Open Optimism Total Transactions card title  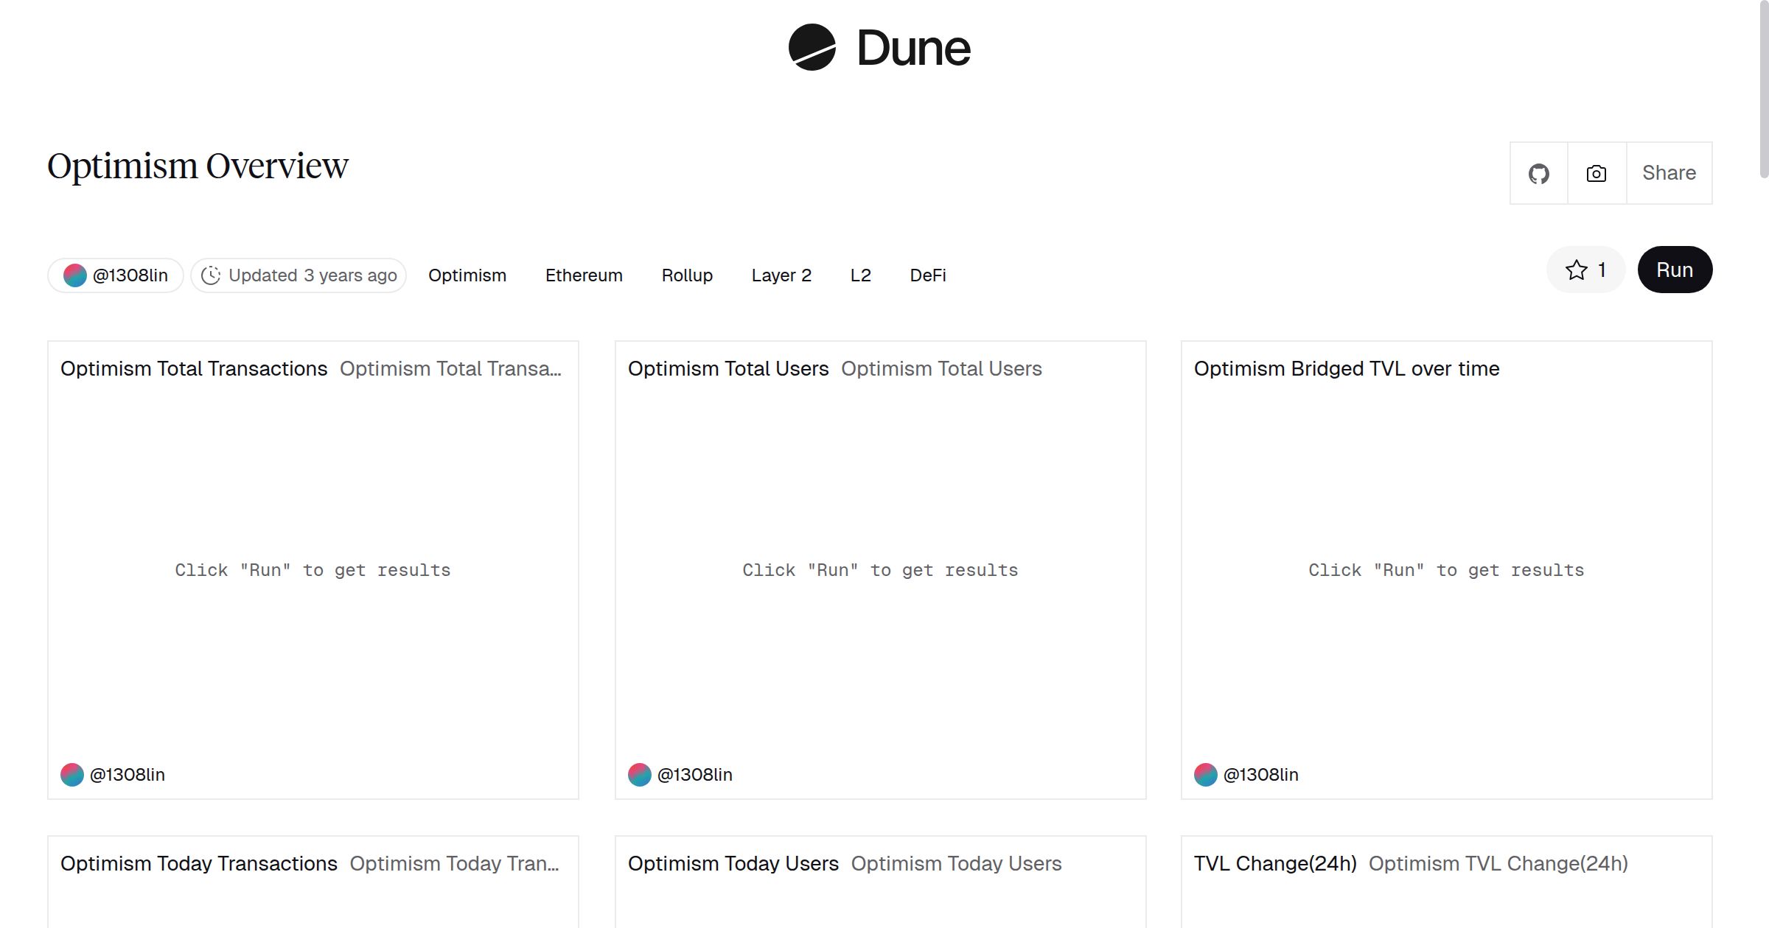(194, 368)
